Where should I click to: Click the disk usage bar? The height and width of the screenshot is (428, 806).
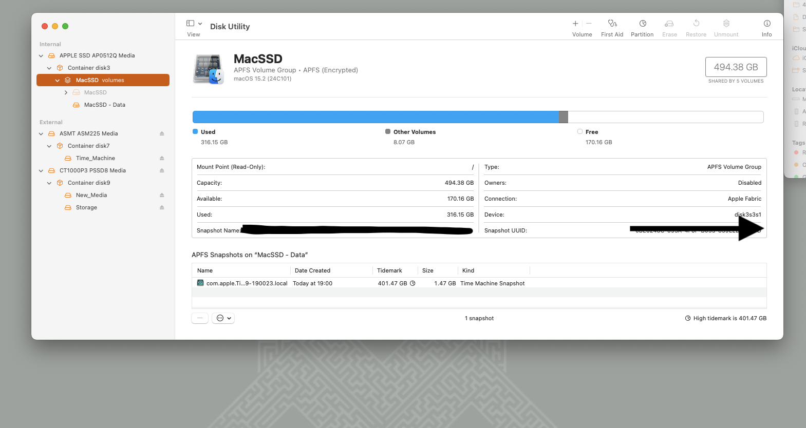click(478, 117)
